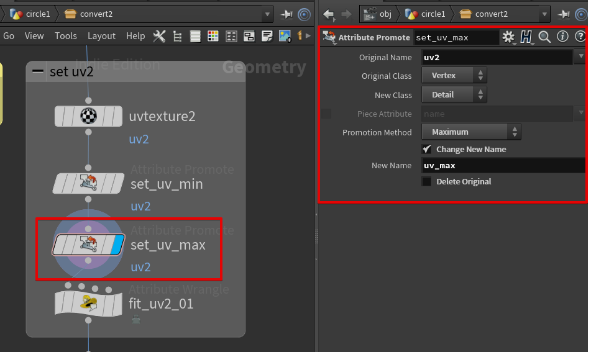Jump to circle1 in network path
The height and width of the screenshot is (352, 591).
pyautogui.click(x=30, y=14)
